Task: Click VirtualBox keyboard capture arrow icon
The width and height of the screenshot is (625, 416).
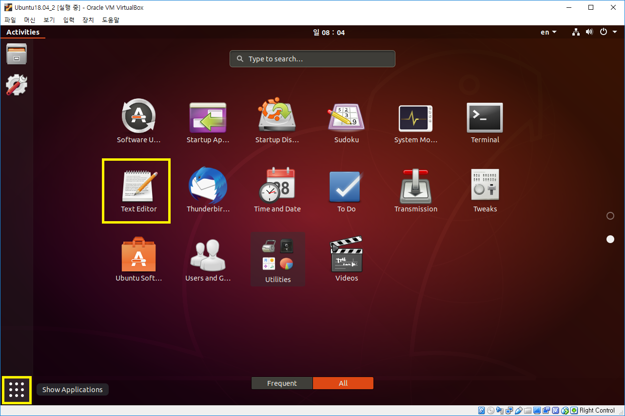Action: point(574,411)
